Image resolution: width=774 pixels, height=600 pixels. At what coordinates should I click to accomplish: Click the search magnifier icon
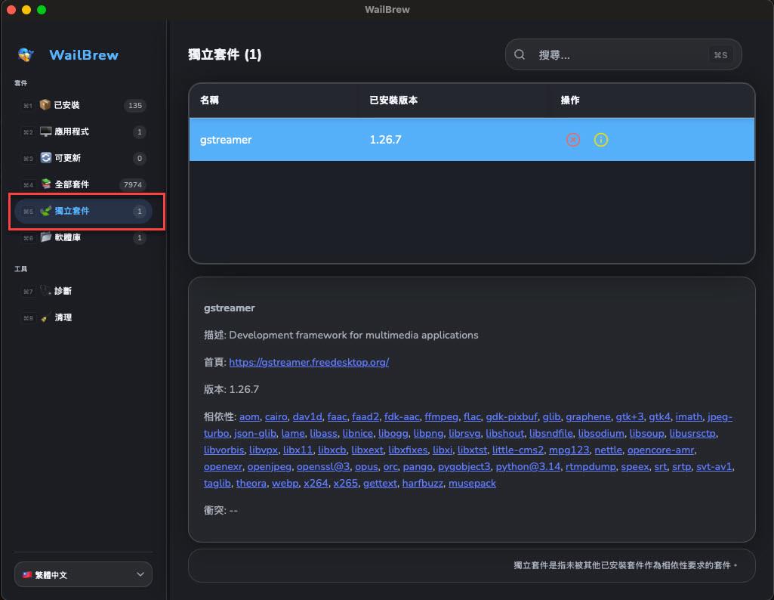pos(520,54)
